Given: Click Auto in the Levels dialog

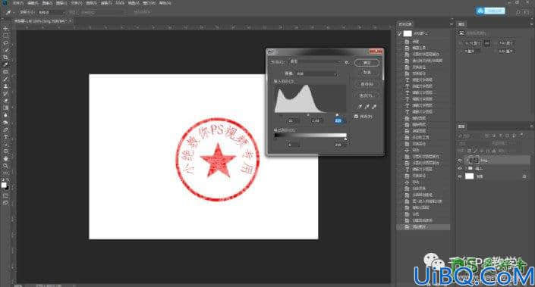Looking at the screenshot, I should (367, 84).
